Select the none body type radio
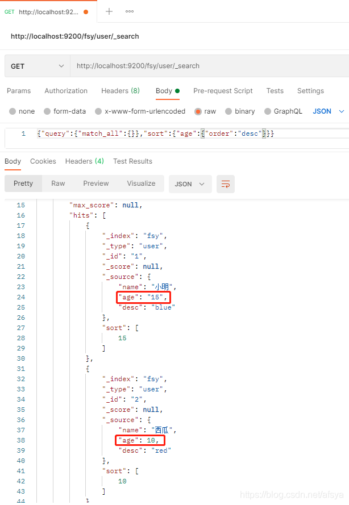The image size is (349, 505). [13, 111]
